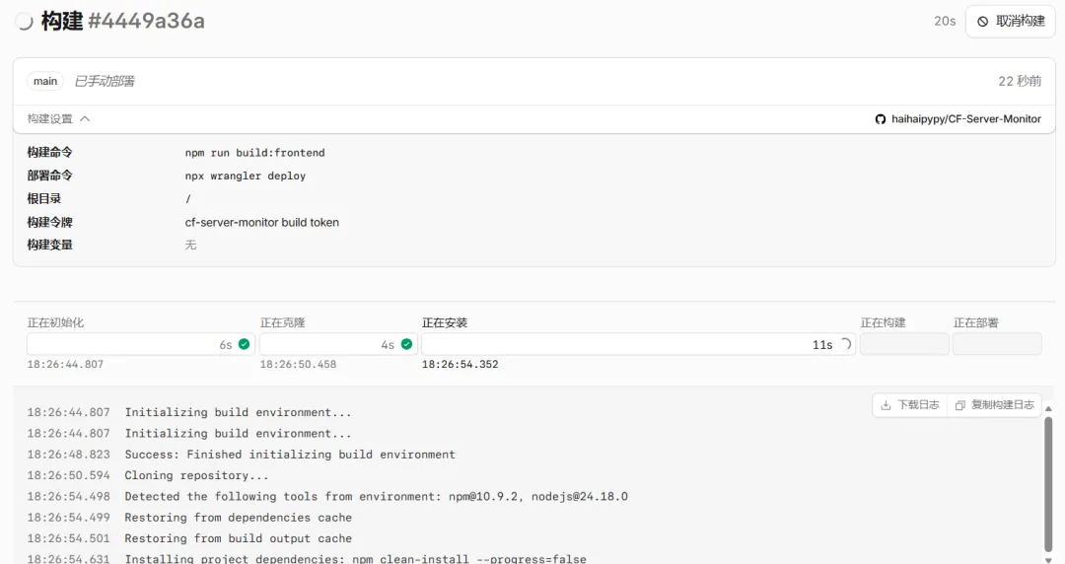The image size is (1065, 564).
Task: Click the deploy command 'npx wrangler deploy'
Action: [x=246, y=176]
